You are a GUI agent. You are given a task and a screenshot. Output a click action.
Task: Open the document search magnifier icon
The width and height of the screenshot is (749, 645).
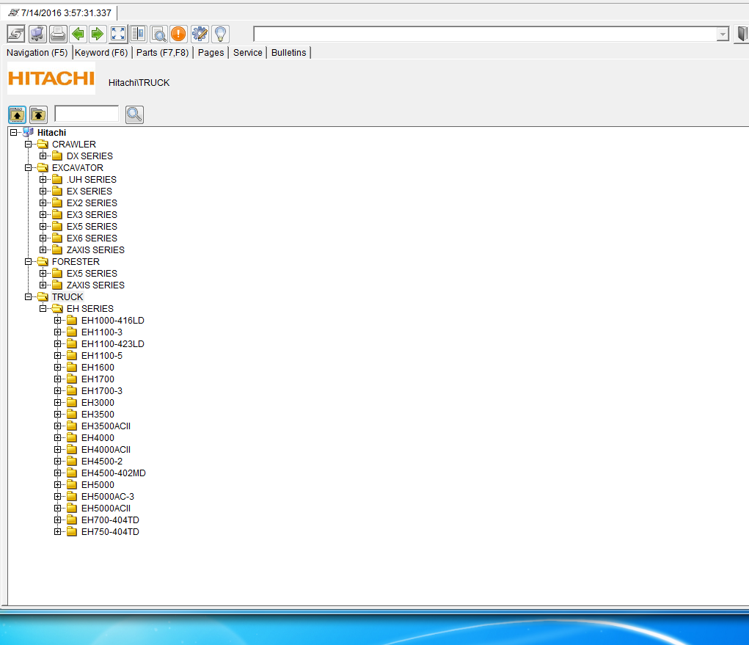coord(158,34)
